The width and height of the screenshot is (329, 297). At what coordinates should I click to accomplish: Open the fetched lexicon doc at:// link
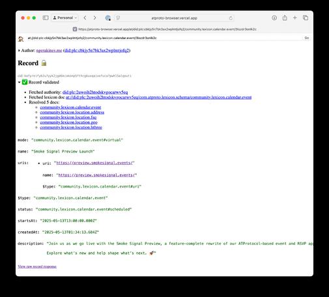tap(158, 97)
